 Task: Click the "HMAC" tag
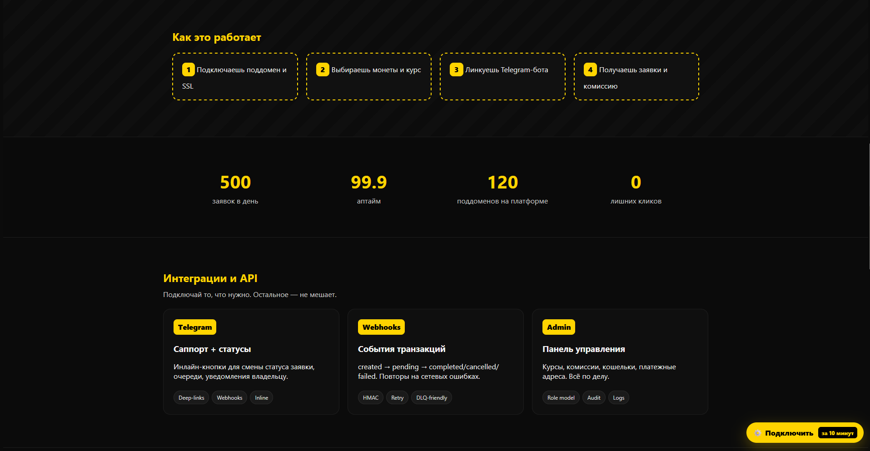[x=371, y=397]
